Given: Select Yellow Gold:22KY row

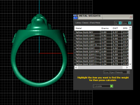Looking at the screenshot, I should [101, 48].
